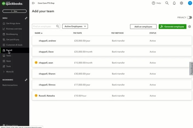Click the Help text link

click(159, 3)
